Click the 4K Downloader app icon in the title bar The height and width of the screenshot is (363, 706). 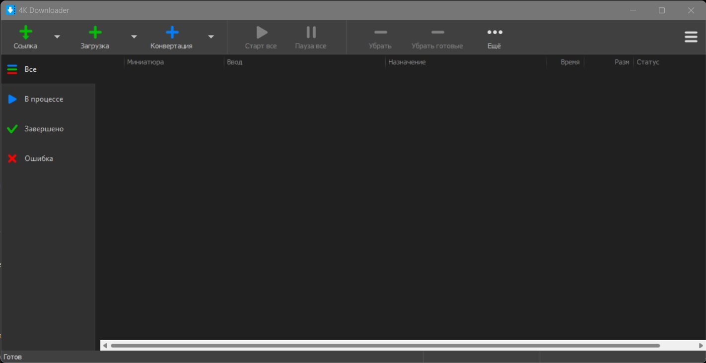click(10, 10)
